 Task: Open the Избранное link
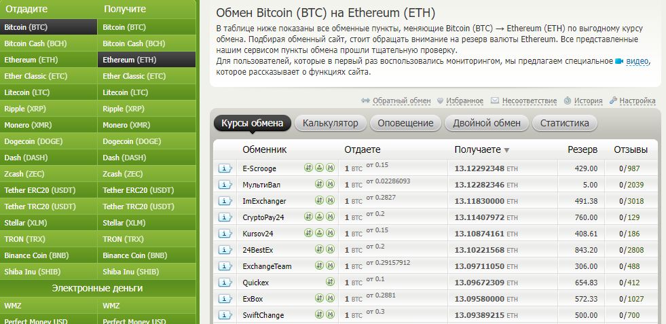464,101
